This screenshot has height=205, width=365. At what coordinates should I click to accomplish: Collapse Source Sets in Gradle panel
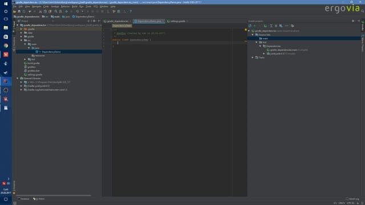(253, 35)
